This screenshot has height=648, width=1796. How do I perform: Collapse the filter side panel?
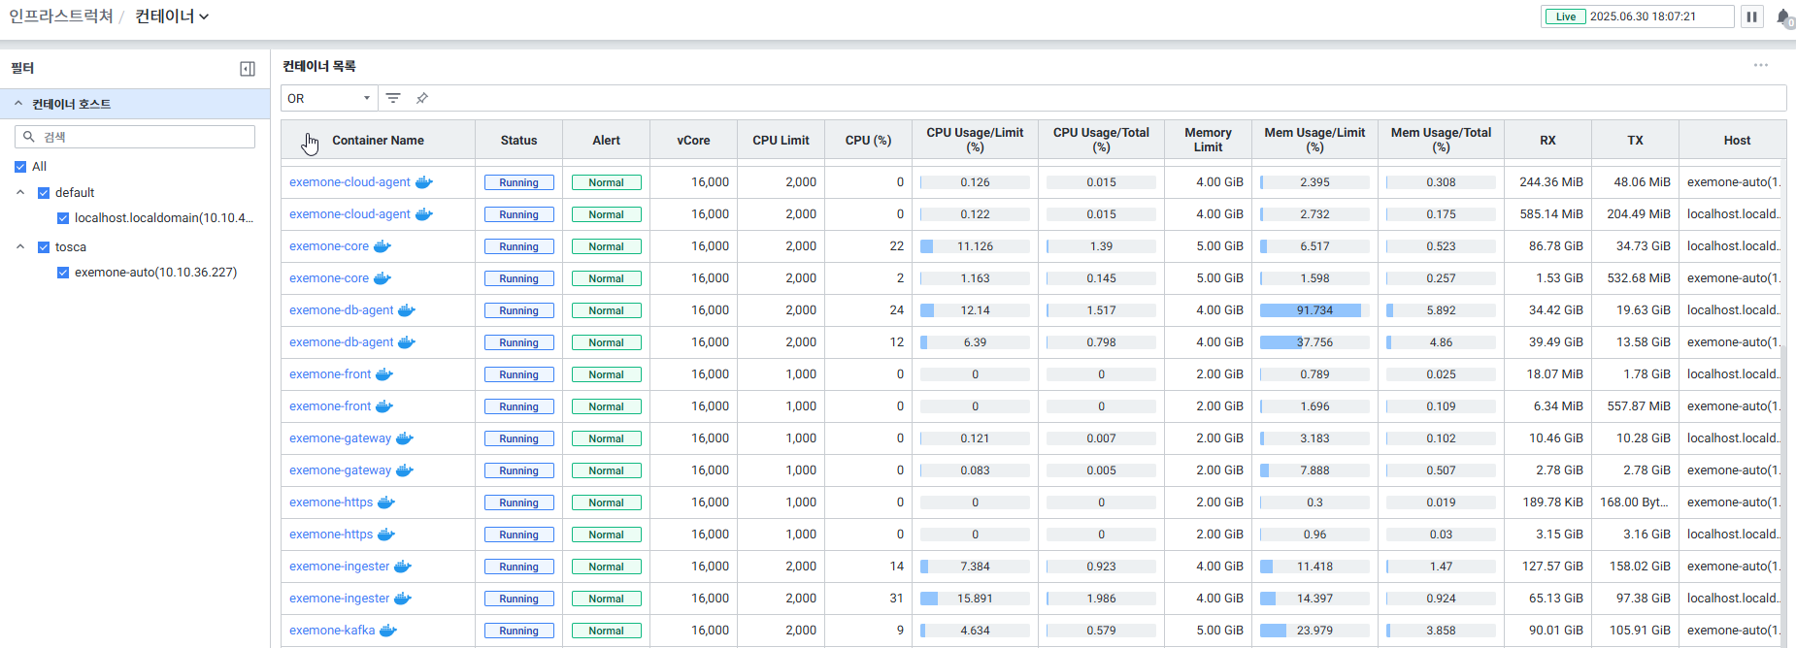(248, 69)
